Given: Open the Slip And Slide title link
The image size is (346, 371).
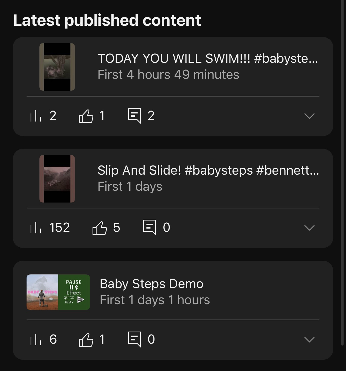Looking at the screenshot, I should click(208, 170).
